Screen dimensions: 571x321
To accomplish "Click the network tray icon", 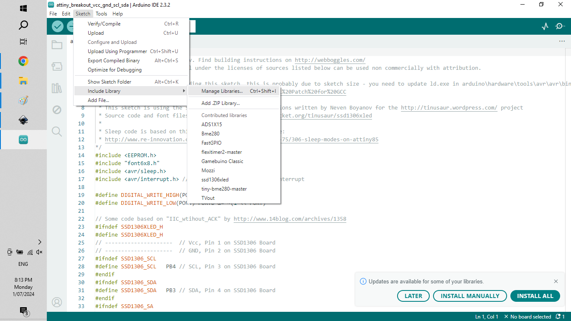I will click(x=30, y=252).
